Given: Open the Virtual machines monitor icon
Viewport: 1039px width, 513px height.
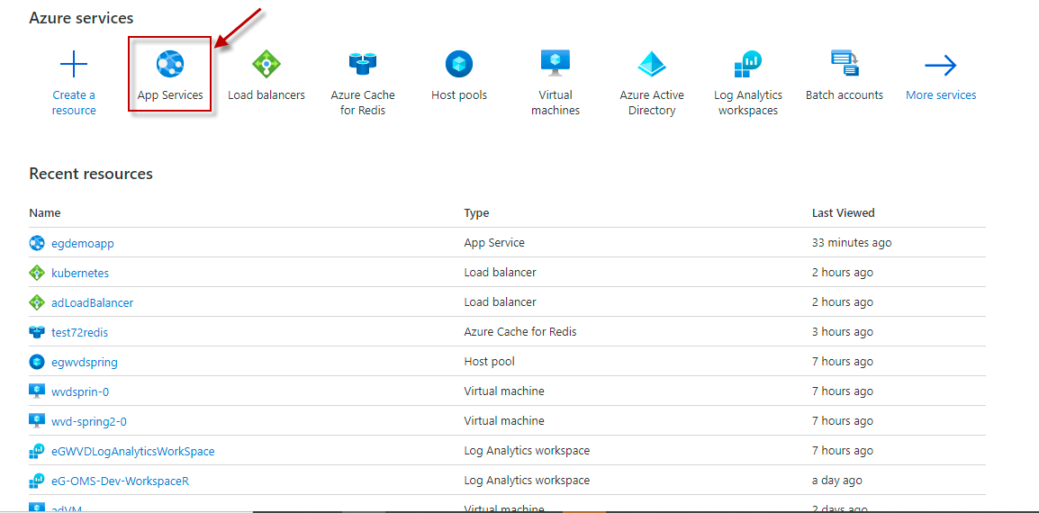Looking at the screenshot, I should pyautogui.click(x=556, y=64).
